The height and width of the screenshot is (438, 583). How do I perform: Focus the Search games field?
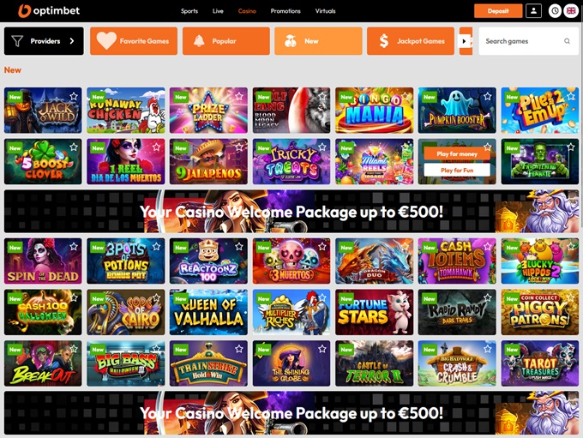coord(524,41)
